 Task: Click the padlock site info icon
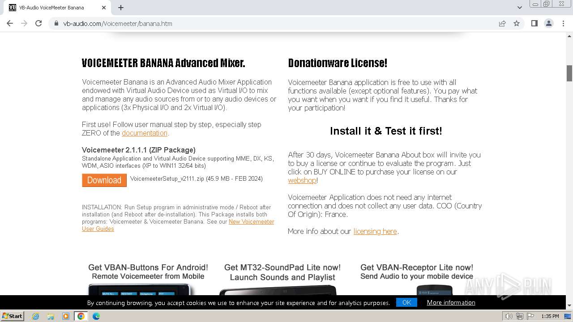tap(56, 24)
